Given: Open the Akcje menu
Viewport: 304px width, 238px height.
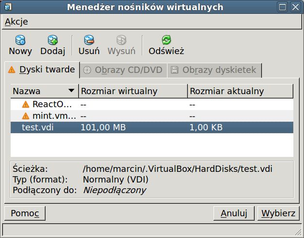Looking at the screenshot, I should coord(16,21).
